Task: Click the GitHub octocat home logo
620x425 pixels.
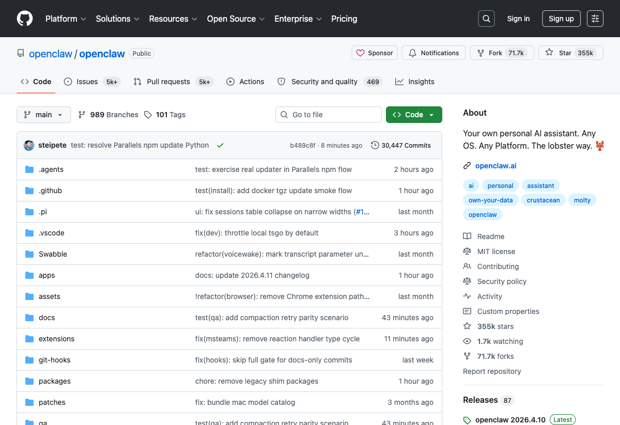Action: 24,19
